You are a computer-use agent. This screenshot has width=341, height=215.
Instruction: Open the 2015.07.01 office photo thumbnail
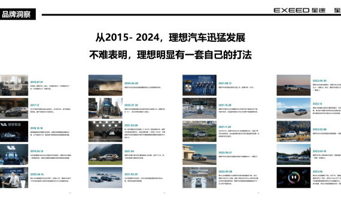pos(14,85)
